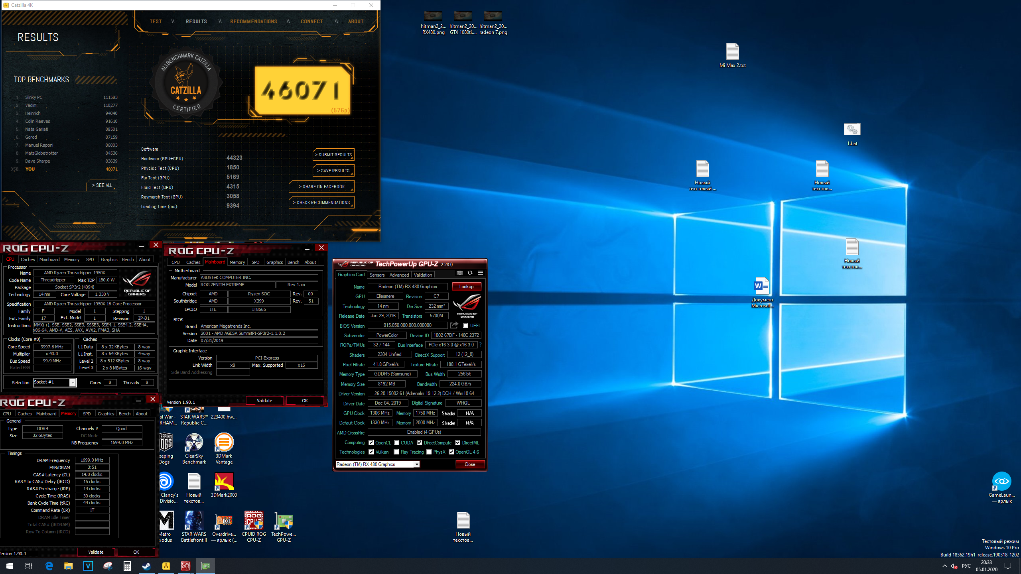Screen dimensions: 1021x574
Task: Open STAR WARS Battlefront II shortcut
Action: coord(194,527)
